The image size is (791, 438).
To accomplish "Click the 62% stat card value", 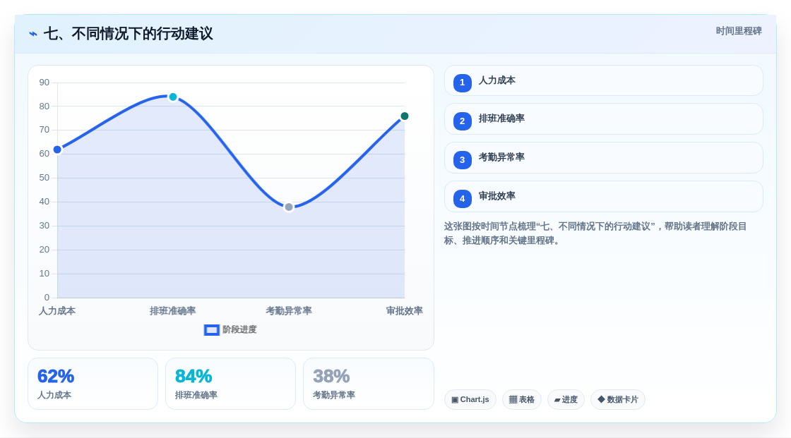I will click(x=56, y=377).
